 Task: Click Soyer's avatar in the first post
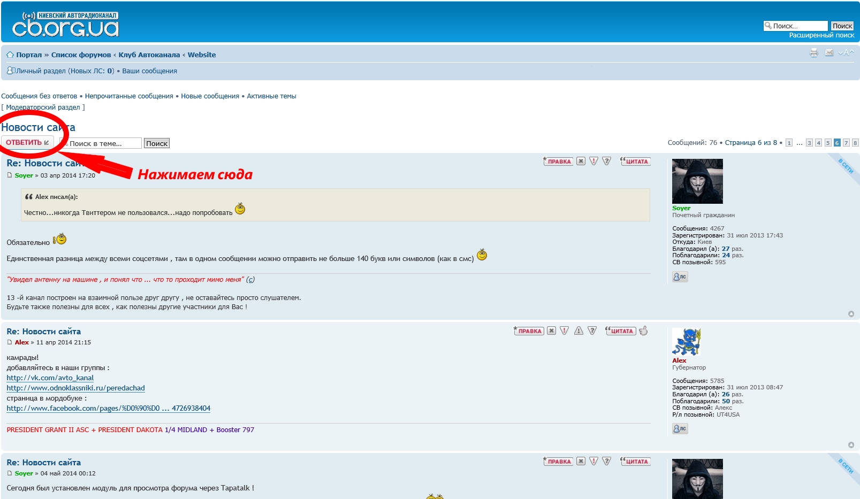(x=697, y=181)
